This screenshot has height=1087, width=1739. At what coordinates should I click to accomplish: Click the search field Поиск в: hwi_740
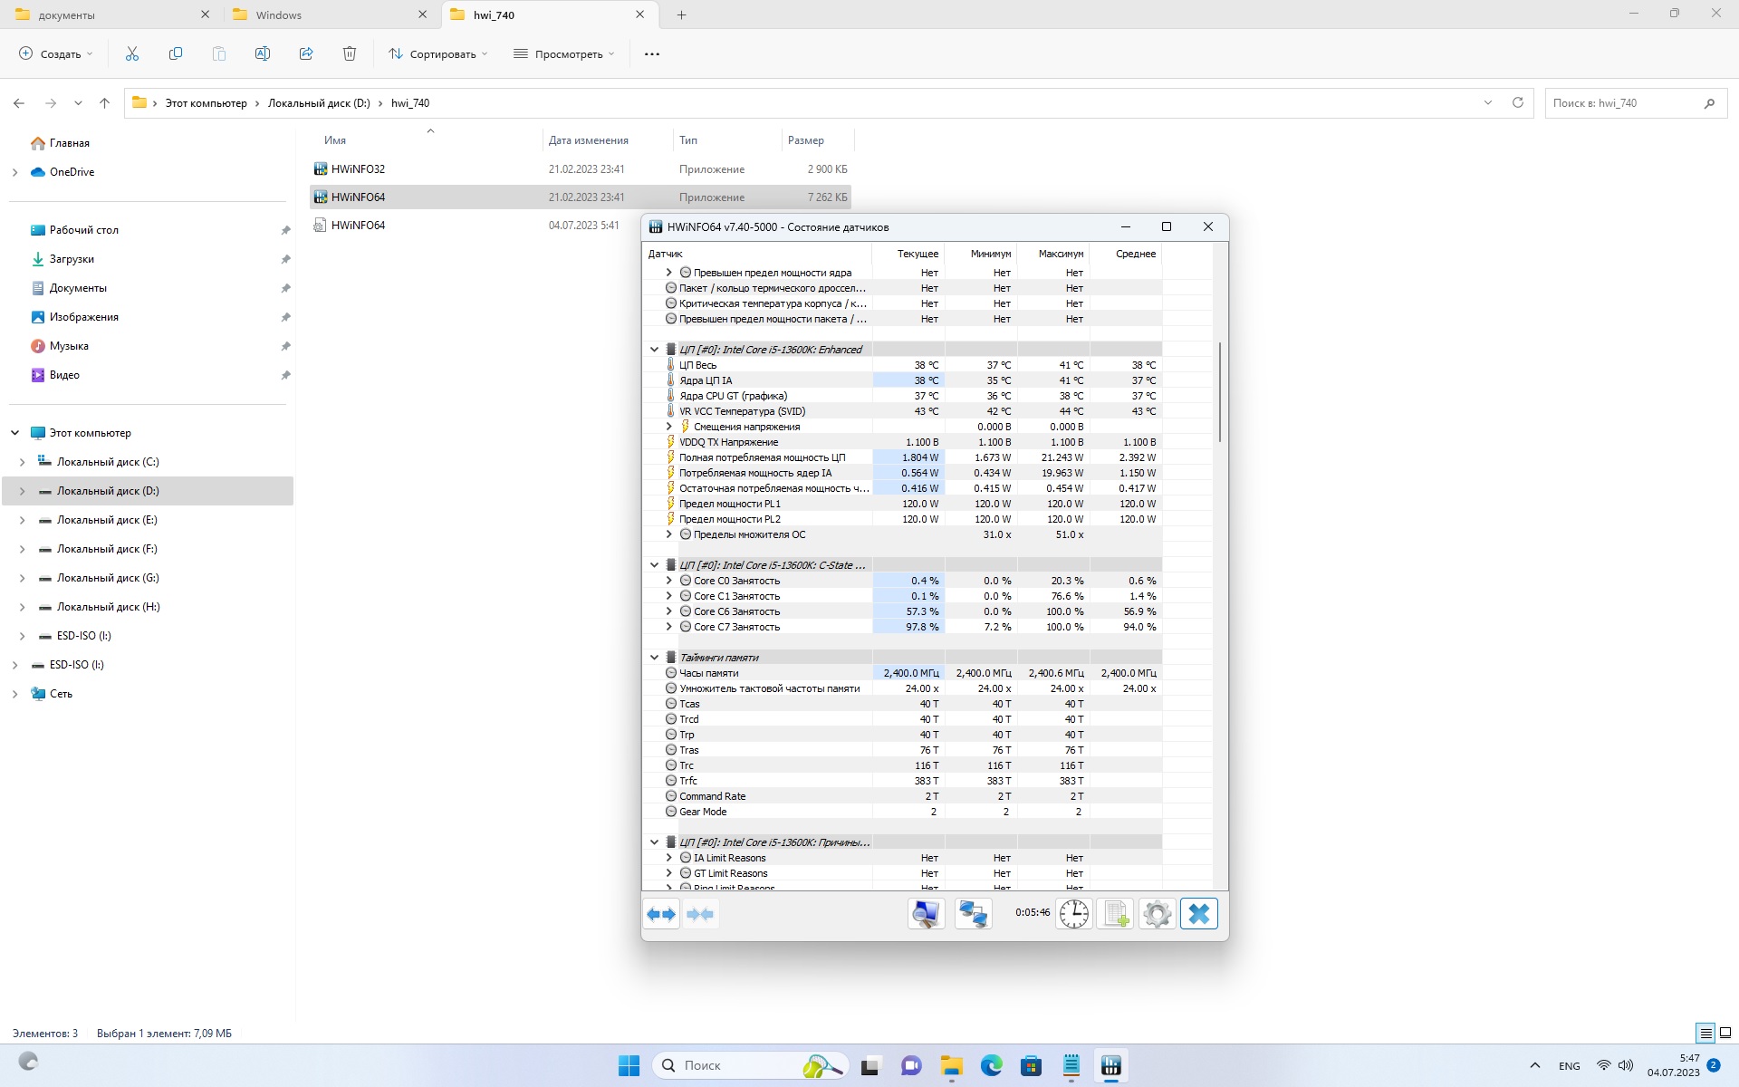1621,103
